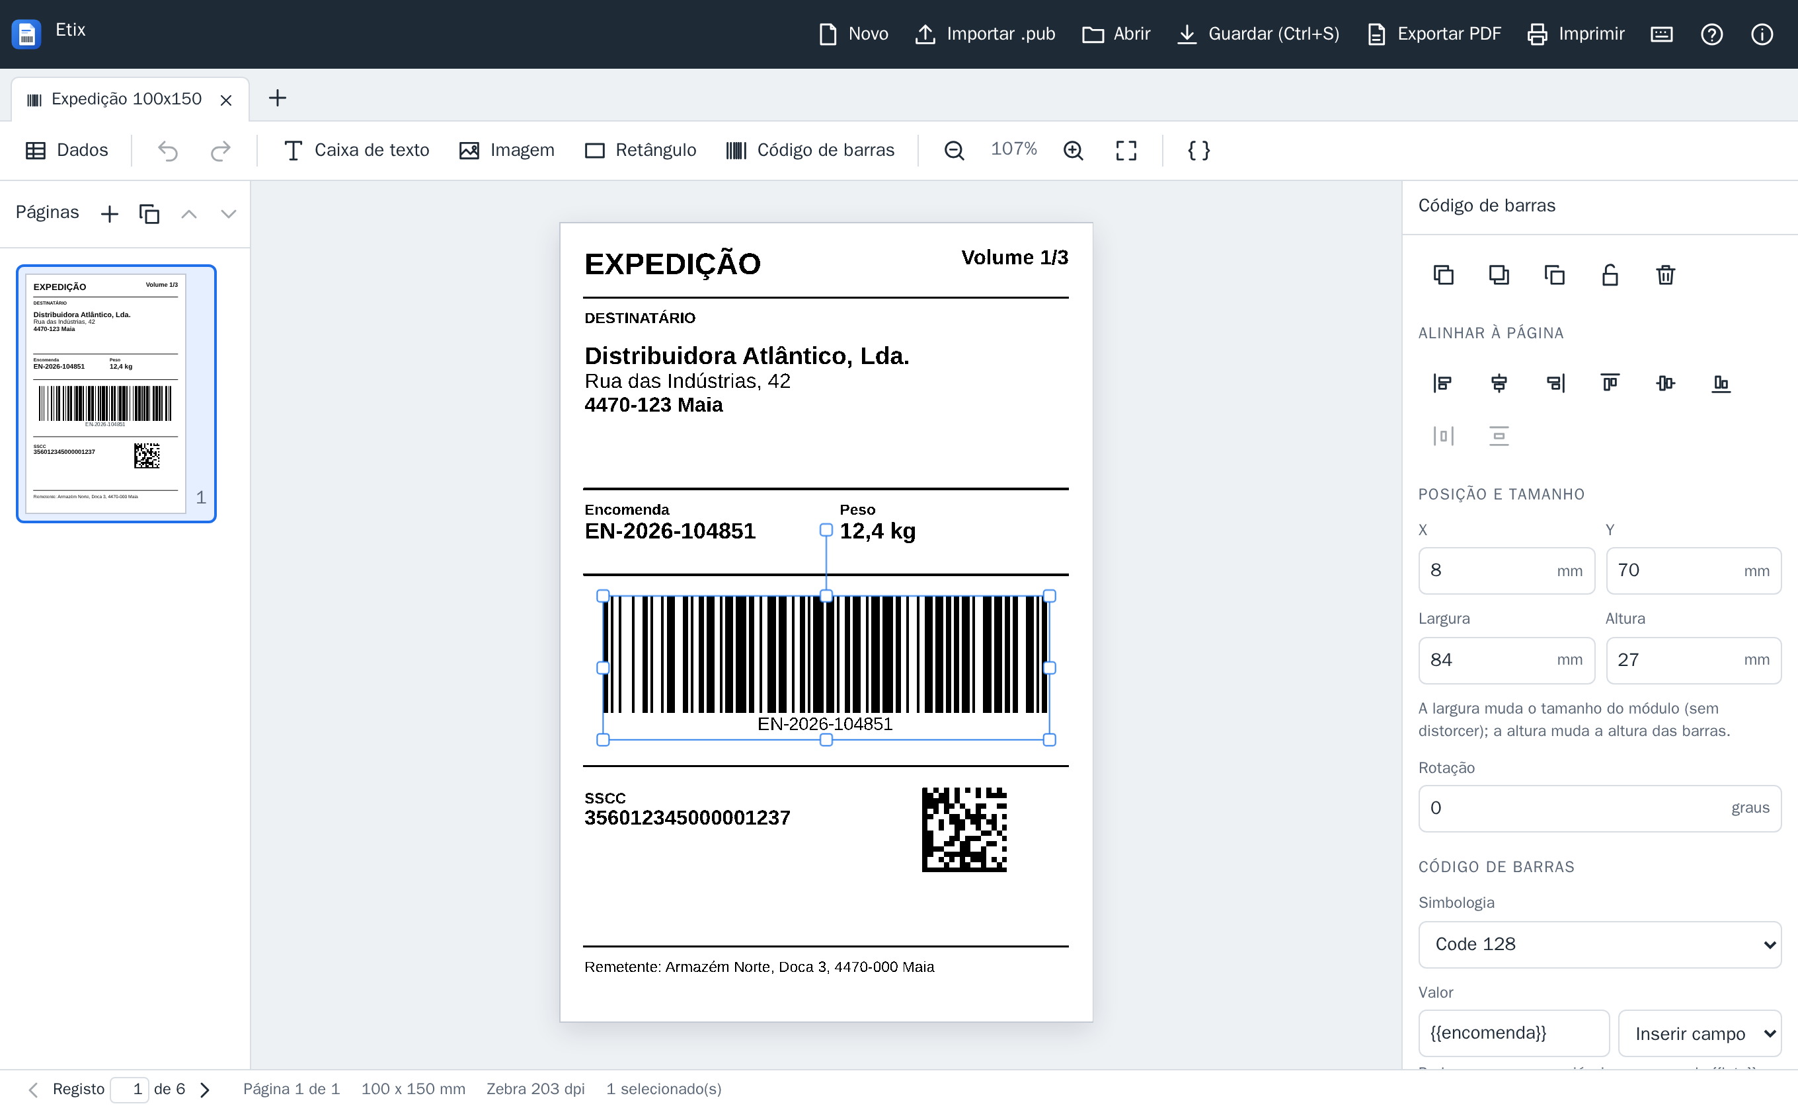
Task: Edit the Altura height field
Action: click(x=1693, y=660)
